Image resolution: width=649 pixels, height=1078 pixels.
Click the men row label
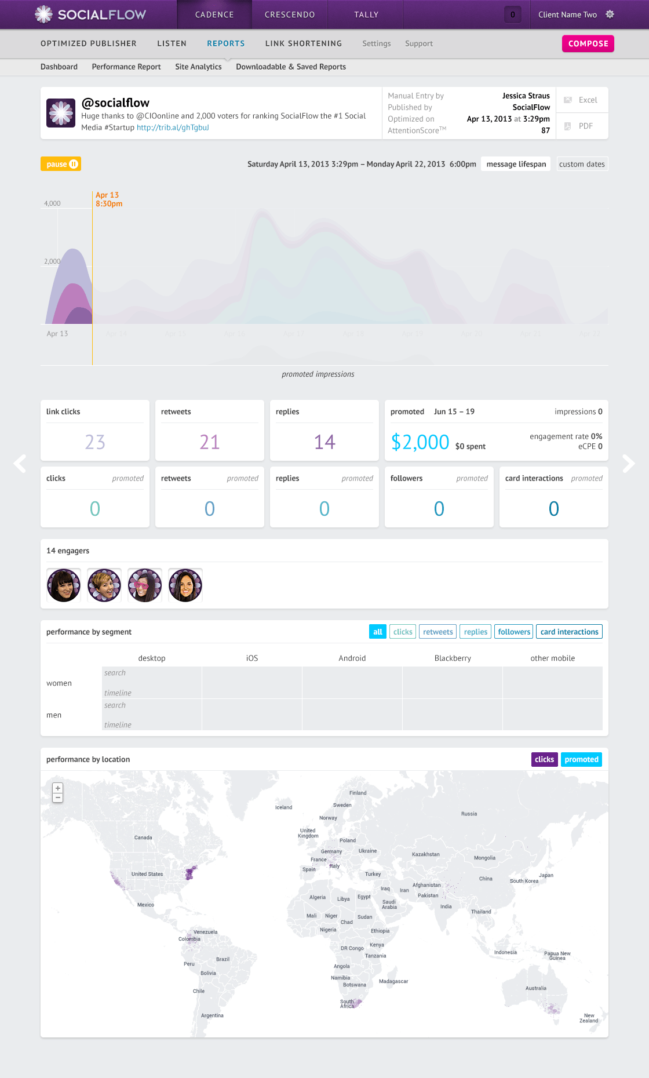(x=54, y=715)
